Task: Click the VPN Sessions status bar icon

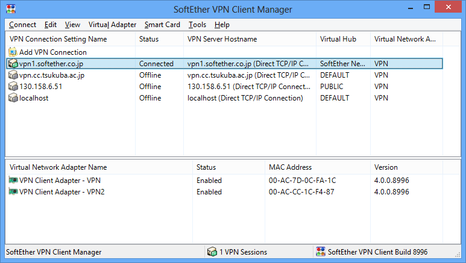Action: pyautogui.click(x=212, y=252)
